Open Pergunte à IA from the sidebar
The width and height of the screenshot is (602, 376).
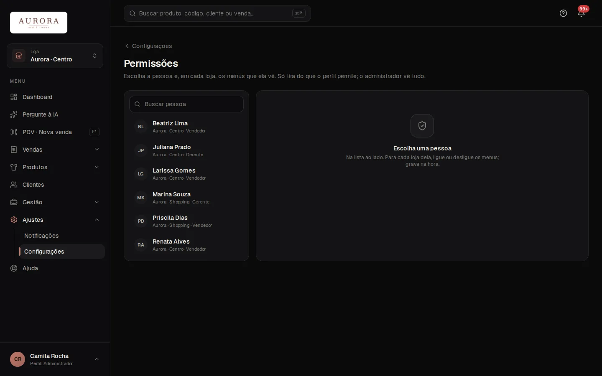55,114
